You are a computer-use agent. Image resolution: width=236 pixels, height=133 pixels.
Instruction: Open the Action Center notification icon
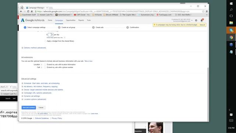pos(231,115)
